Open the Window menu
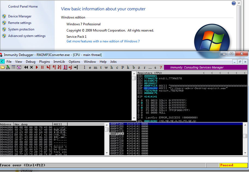Screen dimensions: 249x172 pyautogui.click(x=90, y=62)
